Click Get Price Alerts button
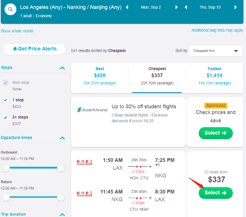Viewport: 246px width, 217px height. click(x=34, y=49)
